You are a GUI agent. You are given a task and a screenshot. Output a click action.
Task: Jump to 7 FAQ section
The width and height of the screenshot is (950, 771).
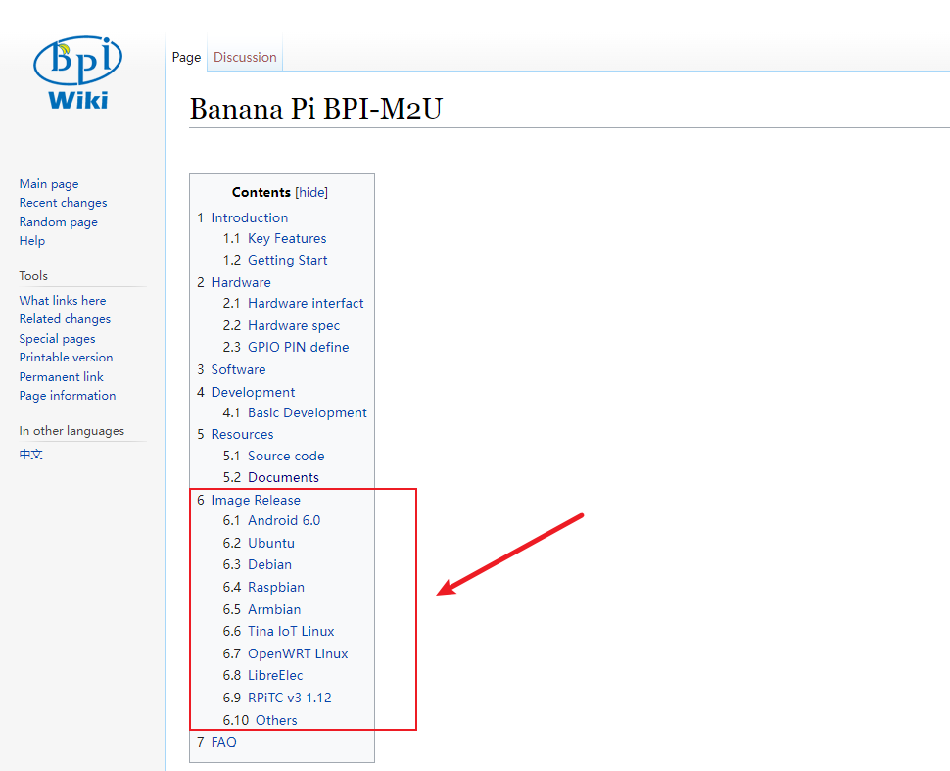(x=216, y=742)
